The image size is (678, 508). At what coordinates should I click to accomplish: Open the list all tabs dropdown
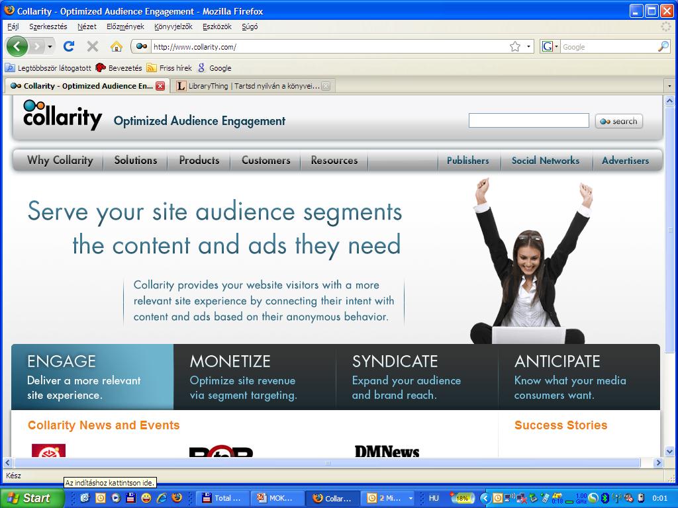[670, 86]
